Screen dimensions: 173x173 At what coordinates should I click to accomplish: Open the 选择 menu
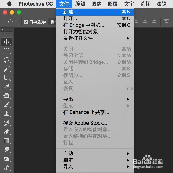145,4
